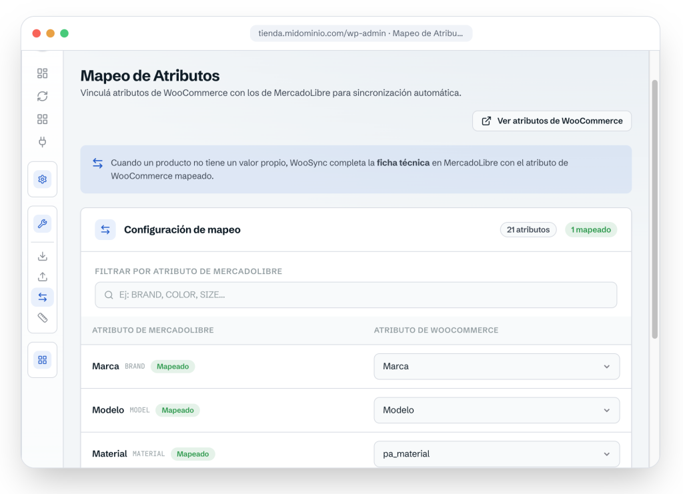683x494 pixels.
Task: Click the swap-arrows icon in the info banner
Action: 97,163
